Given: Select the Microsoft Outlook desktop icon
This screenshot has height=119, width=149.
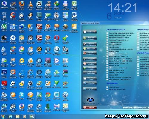Looking at the screenshot, I should [74, 28].
